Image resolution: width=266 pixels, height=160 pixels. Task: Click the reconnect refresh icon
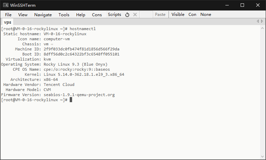point(127,15)
